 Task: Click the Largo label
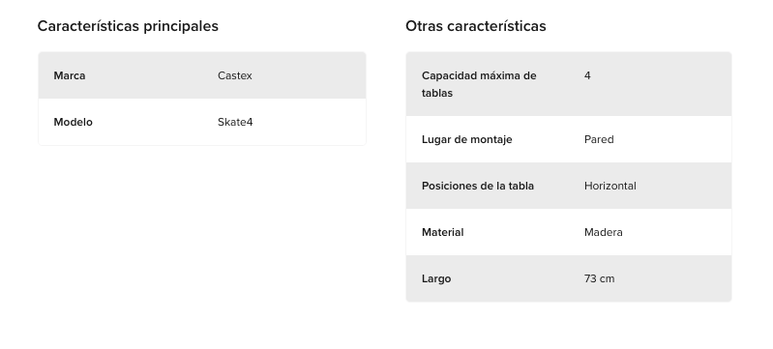(436, 278)
